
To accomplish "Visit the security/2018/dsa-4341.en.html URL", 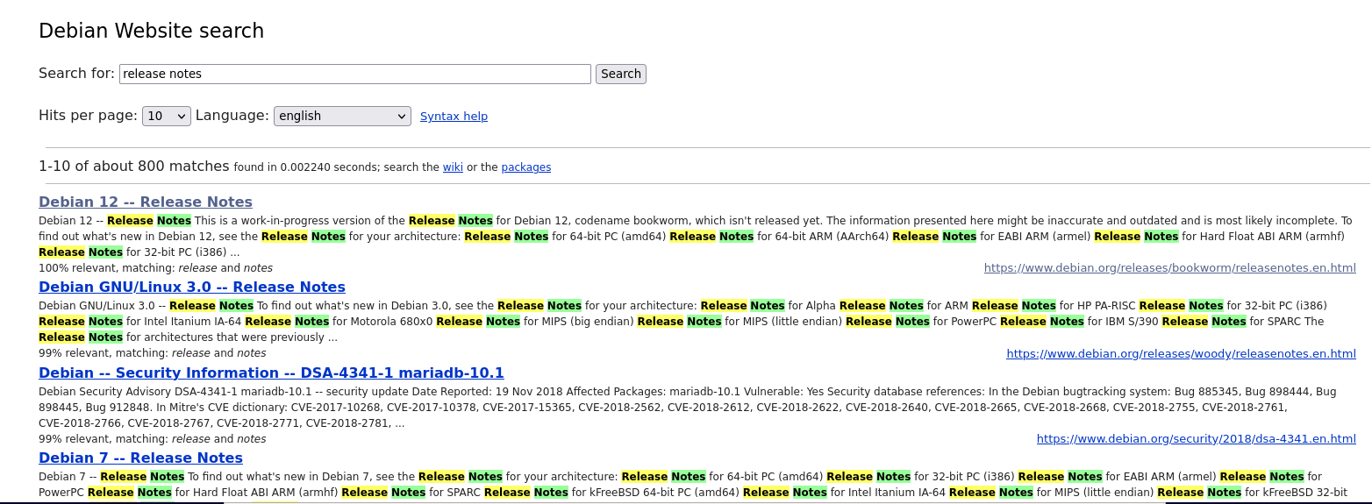I will point(1197,439).
